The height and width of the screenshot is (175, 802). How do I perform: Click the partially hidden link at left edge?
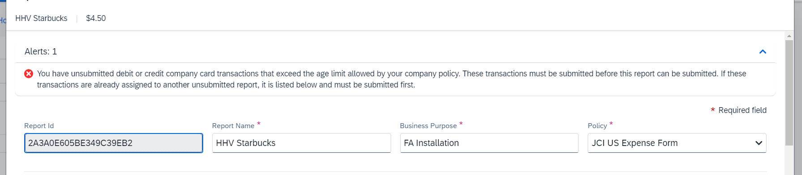3,20
